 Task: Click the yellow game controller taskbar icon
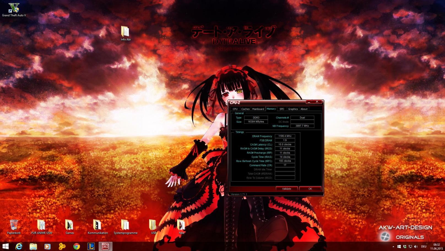tap(62, 246)
